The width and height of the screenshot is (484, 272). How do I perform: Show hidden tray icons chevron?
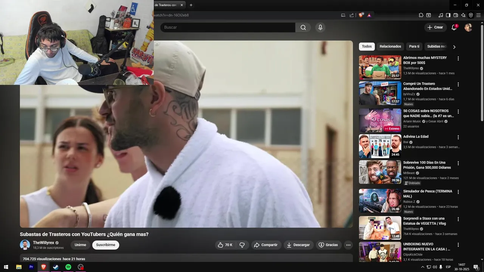click(x=423, y=267)
